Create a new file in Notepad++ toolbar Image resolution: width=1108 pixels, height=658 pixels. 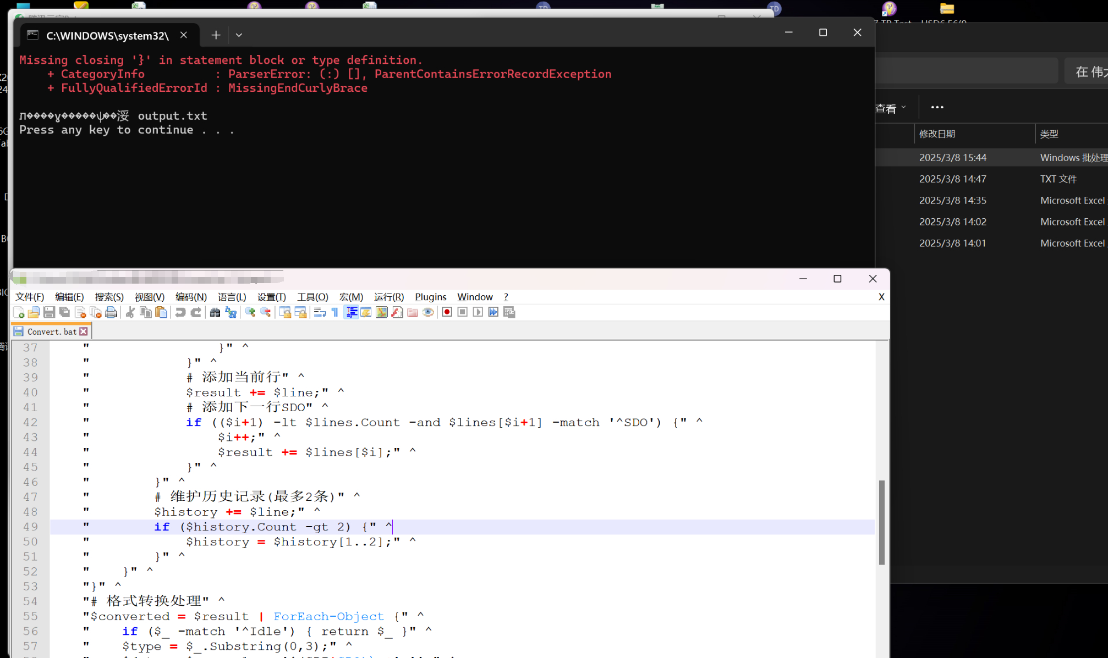(x=19, y=312)
